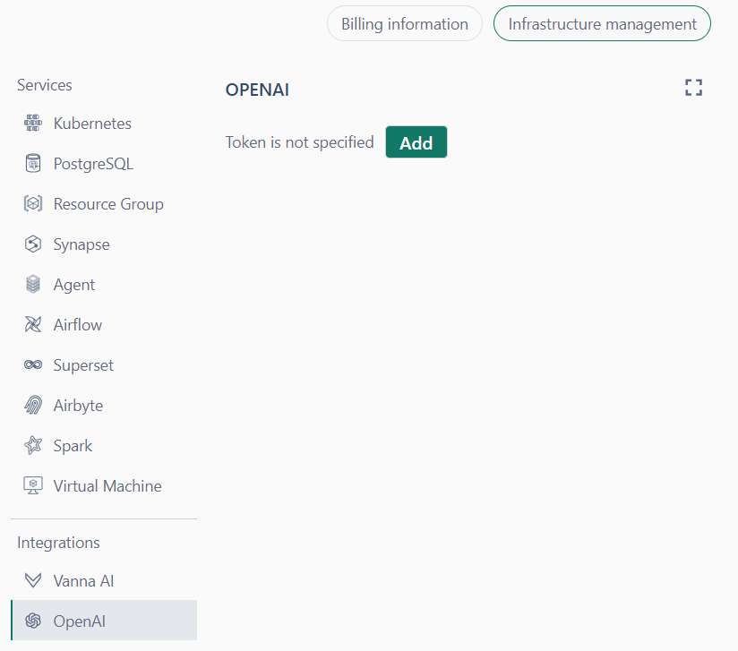This screenshot has width=738, height=651.
Task: Open the Agent label in sidebar
Action: (x=74, y=285)
